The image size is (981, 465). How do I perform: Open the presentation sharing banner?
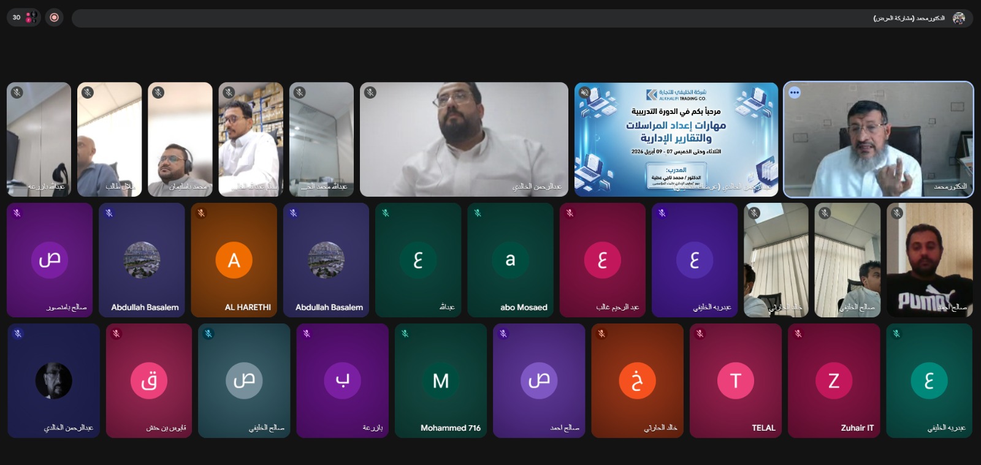(x=521, y=18)
